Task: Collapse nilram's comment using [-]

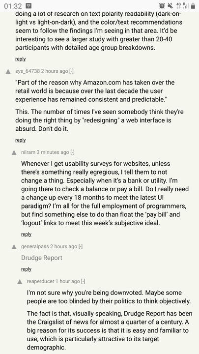Action: [x=72, y=152]
